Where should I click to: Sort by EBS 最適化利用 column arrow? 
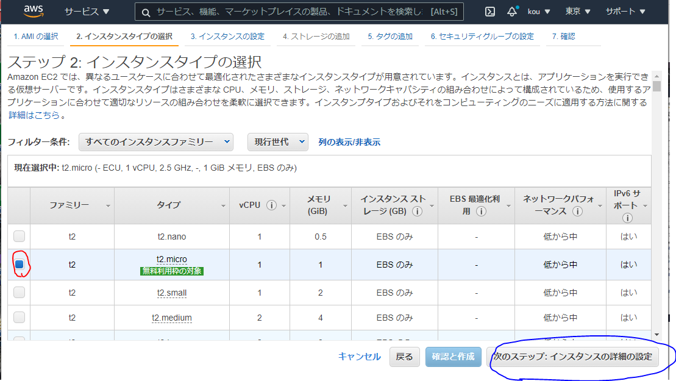[x=508, y=206]
